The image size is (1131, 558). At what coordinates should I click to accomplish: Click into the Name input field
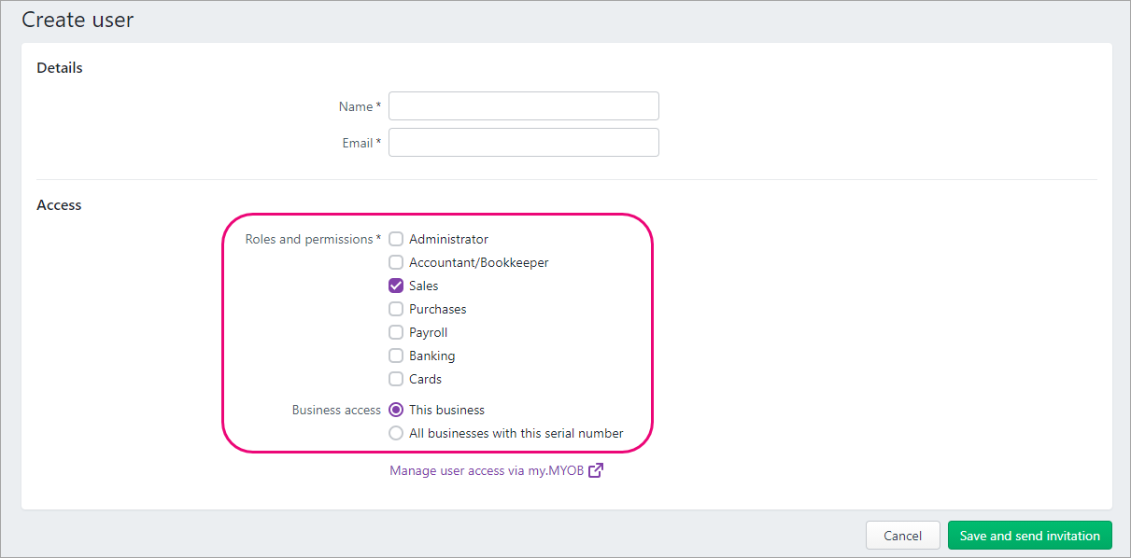pyautogui.click(x=523, y=106)
